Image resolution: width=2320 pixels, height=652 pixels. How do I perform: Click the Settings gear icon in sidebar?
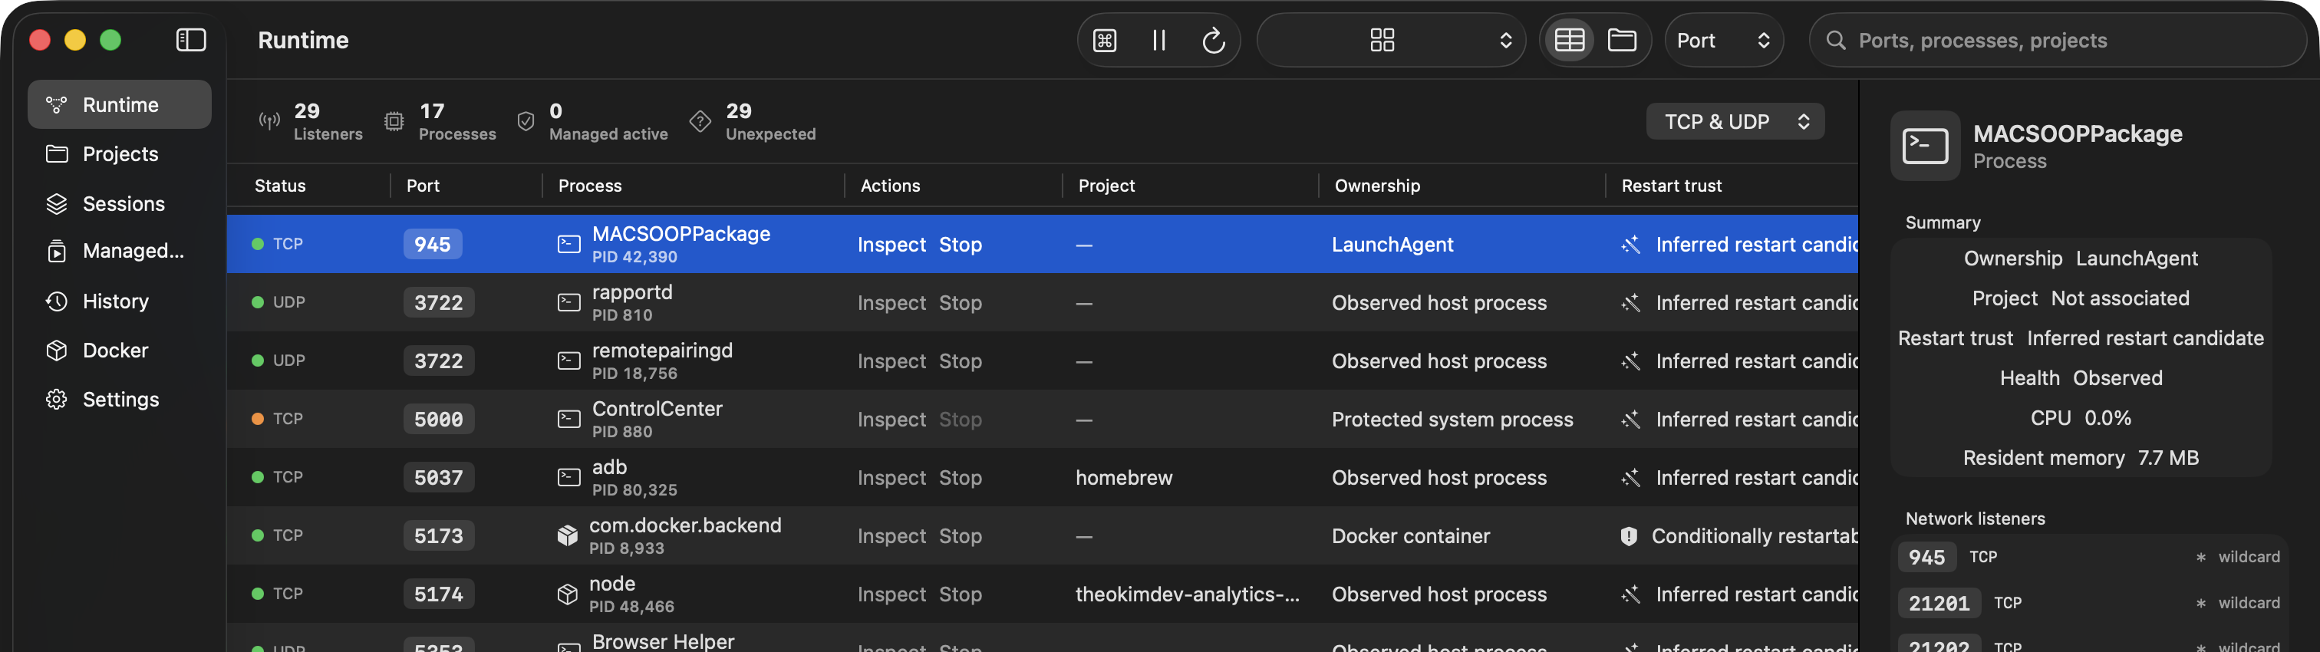click(x=57, y=400)
